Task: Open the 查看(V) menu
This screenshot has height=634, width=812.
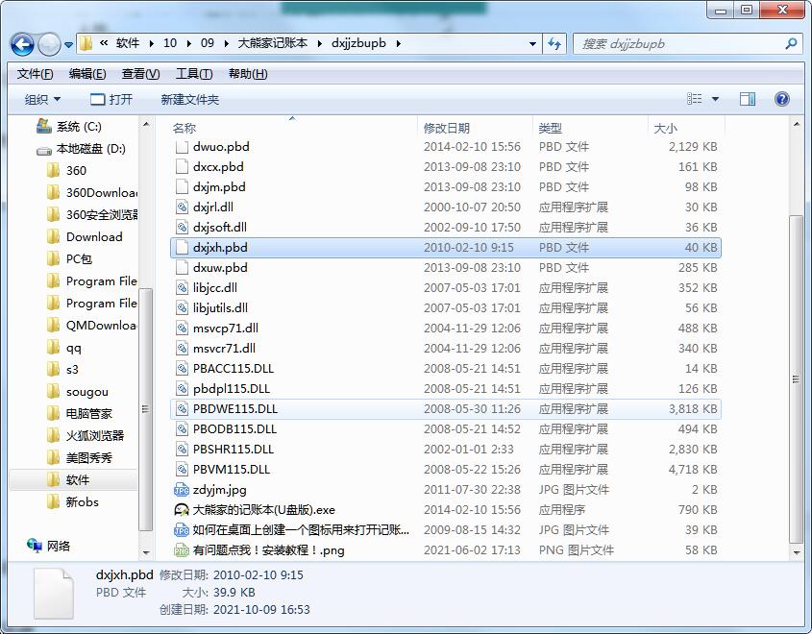Action: click(x=141, y=74)
